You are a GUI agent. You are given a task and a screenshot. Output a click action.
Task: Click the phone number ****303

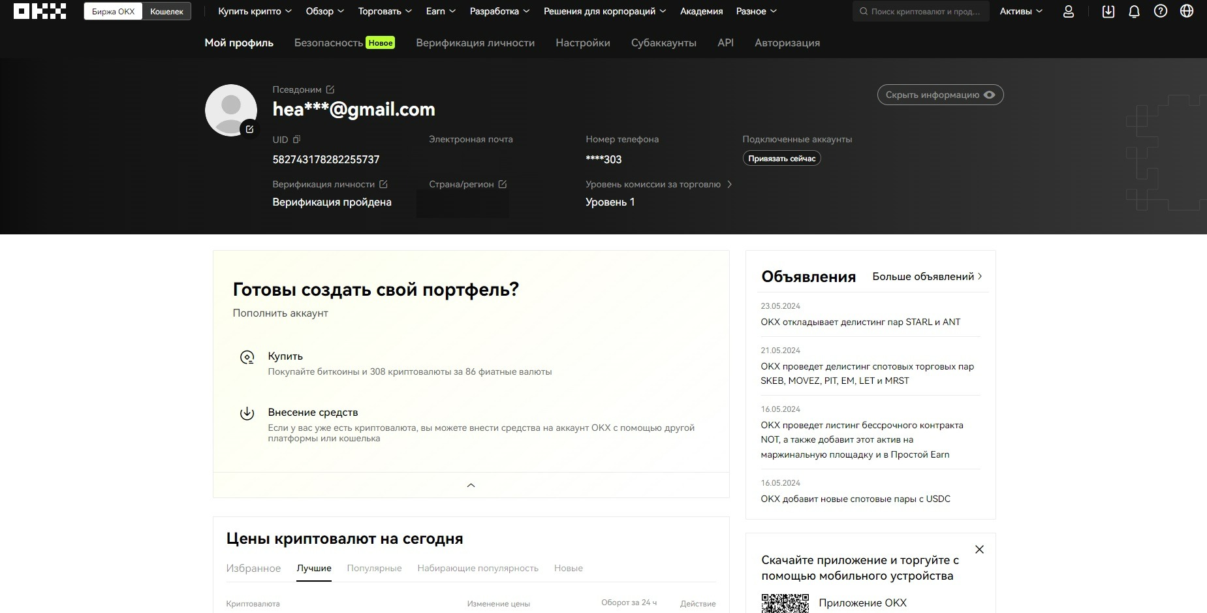click(604, 159)
